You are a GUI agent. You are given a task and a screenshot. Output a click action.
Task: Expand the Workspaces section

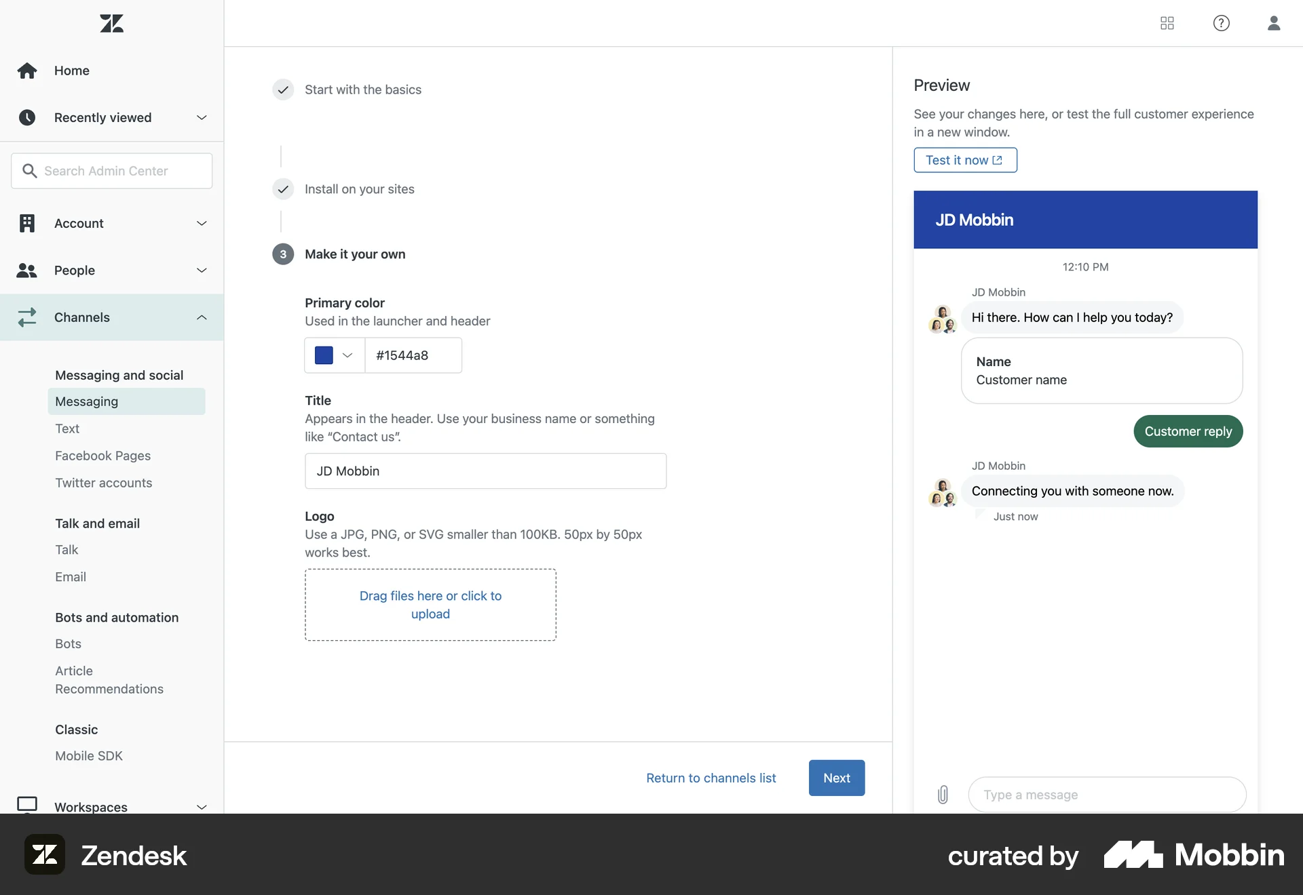point(202,807)
